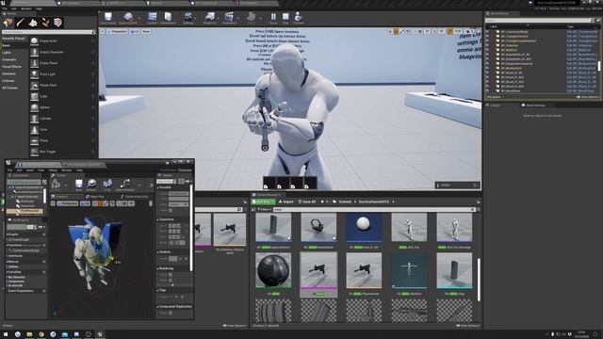The height and width of the screenshot is (339, 603).
Task: Click Import in the Content Browser
Action: pos(286,202)
